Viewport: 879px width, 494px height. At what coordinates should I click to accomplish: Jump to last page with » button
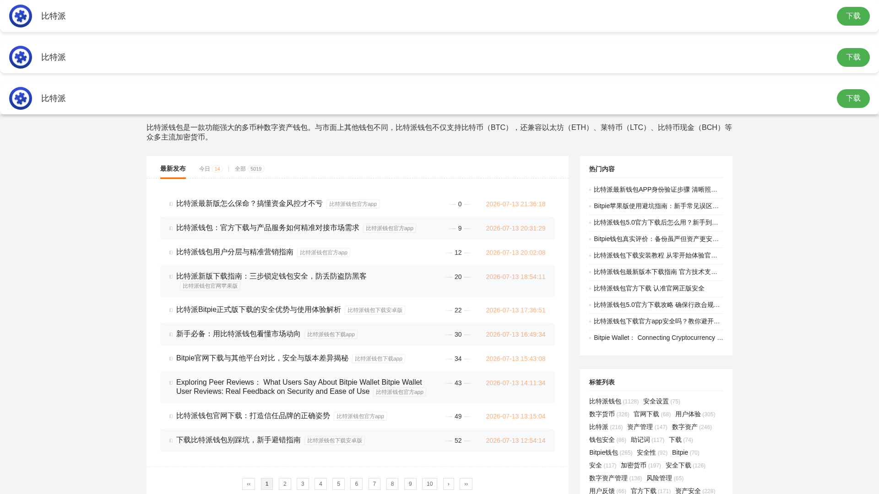tap(466, 484)
